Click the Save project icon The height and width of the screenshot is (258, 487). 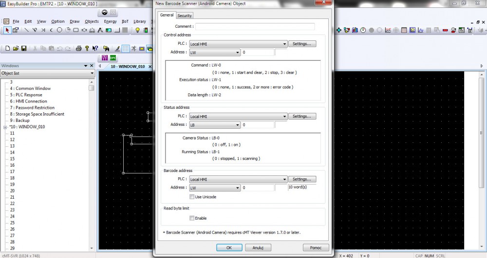[x=23, y=49]
